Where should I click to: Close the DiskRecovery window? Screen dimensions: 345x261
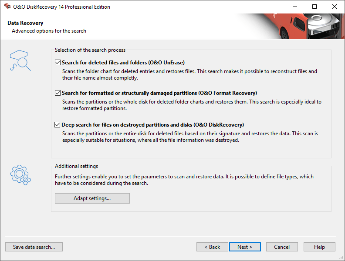335,7
